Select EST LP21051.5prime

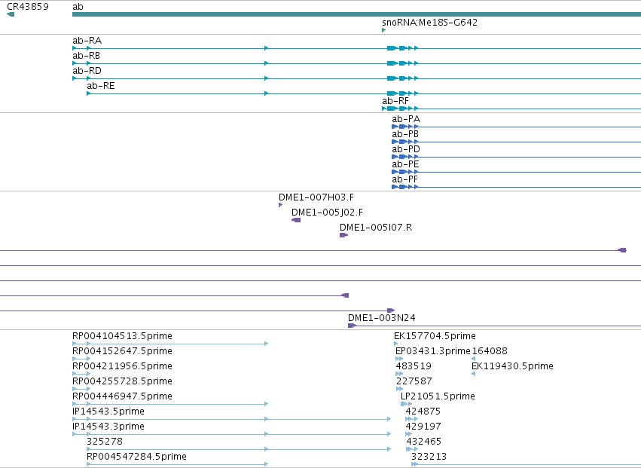(438, 397)
